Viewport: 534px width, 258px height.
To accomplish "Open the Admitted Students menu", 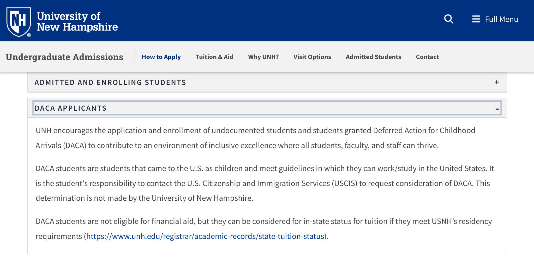I will (373, 57).
